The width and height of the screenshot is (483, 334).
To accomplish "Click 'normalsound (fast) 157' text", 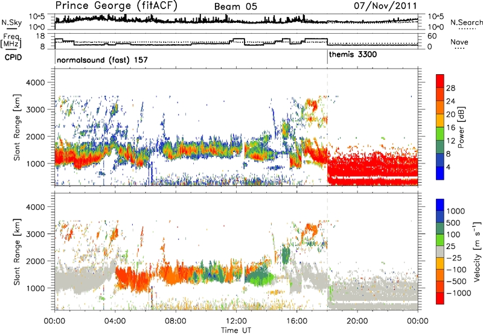I will click(102, 60).
